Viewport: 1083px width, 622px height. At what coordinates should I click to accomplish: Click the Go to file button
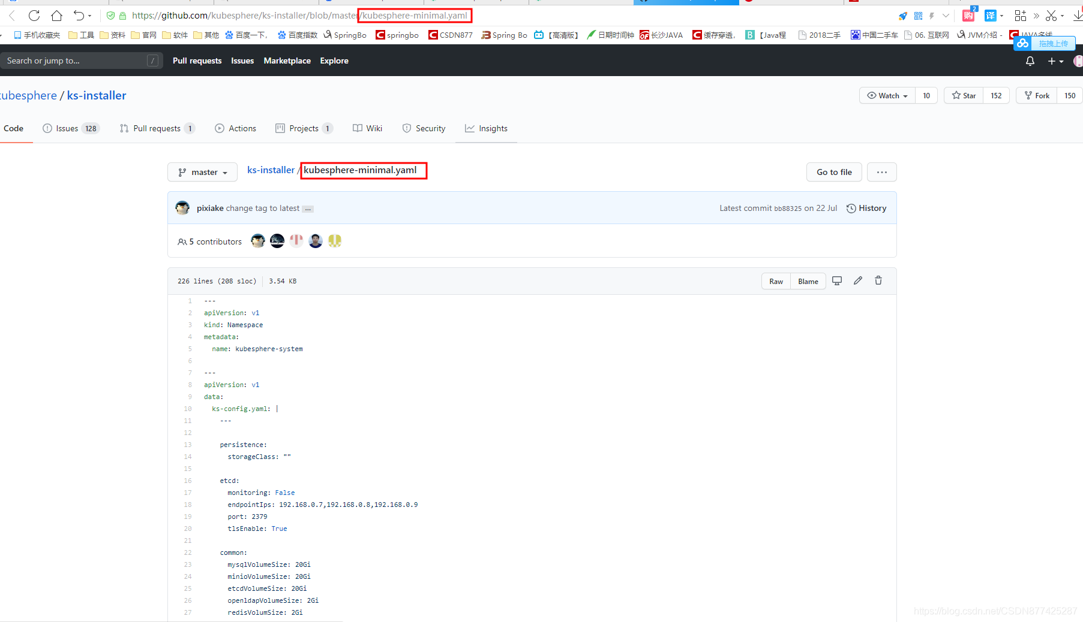[x=834, y=172]
